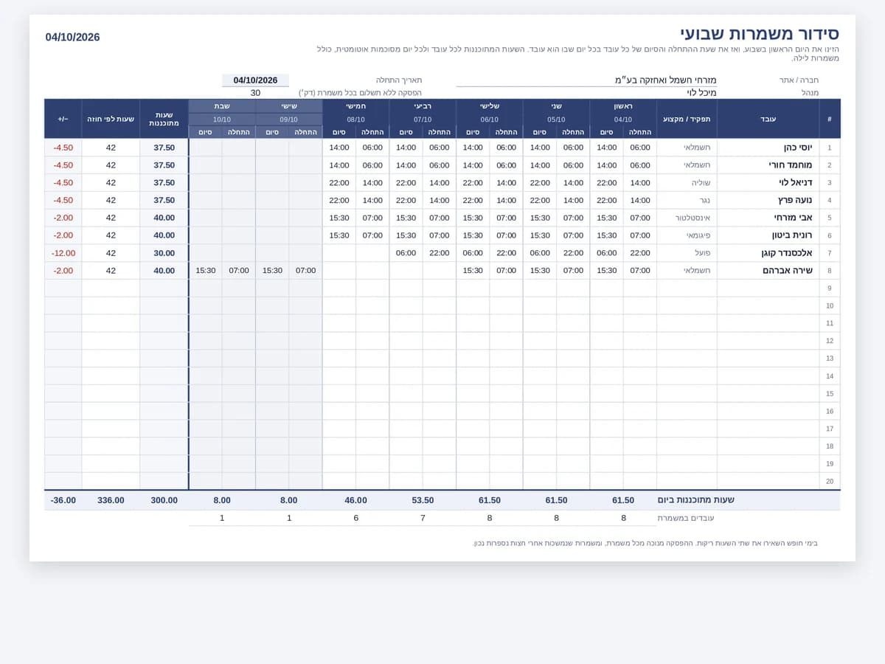The width and height of the screenshot is (885, 664).
Task: Click the unpaid break minutes cell 30
Action: pyautogui.click(x=255, y=93)
